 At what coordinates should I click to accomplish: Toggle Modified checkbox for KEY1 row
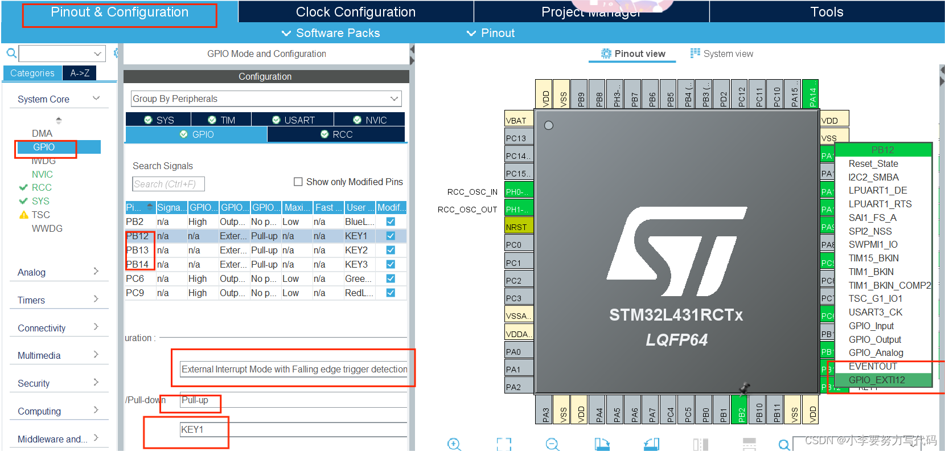click(x=391, y=236)
